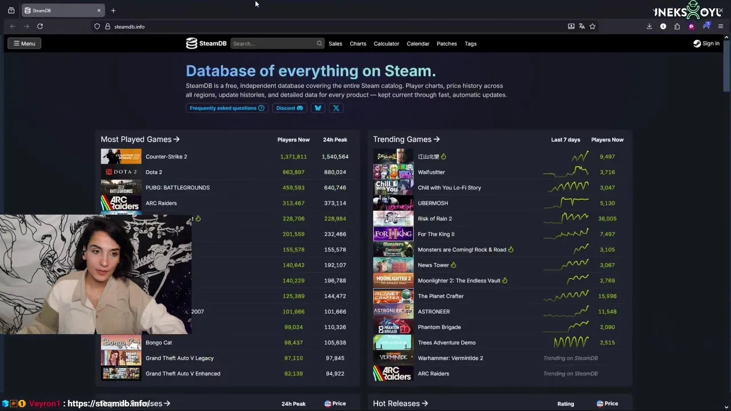Viewport: 731px width, 411px height.
Task: Go back to the previous page
Action: 13,26
